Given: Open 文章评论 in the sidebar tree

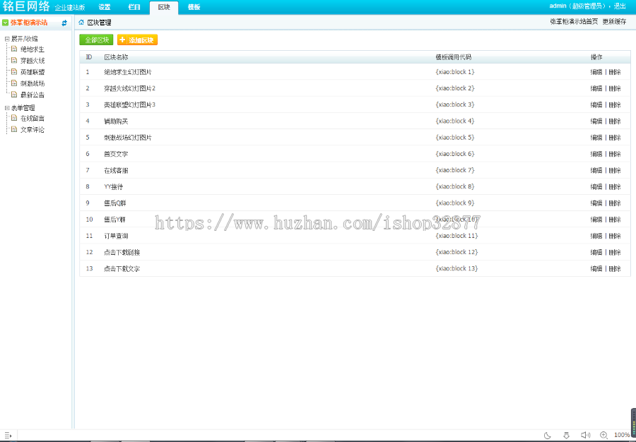Looking at the screenshot, I should pyautogui.click(x=33, y=130).
